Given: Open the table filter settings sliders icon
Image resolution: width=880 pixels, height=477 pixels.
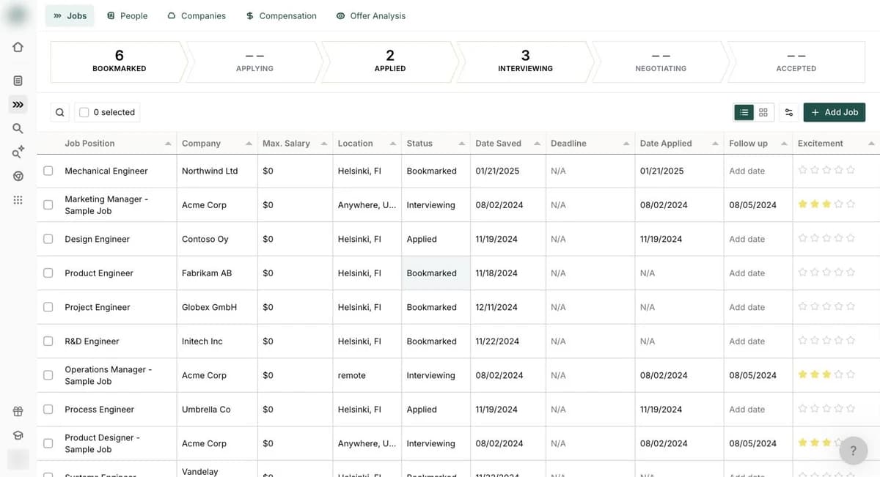Looking at the screenshot, I should pyautogui.click(x=789, y=112).
